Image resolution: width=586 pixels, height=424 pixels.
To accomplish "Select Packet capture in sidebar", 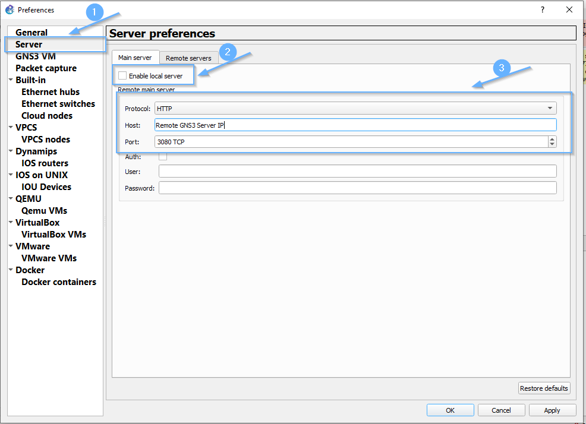I will coord(46,68).
